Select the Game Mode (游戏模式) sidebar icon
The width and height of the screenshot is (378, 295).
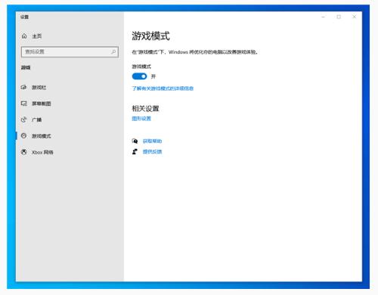pos(23,136)
